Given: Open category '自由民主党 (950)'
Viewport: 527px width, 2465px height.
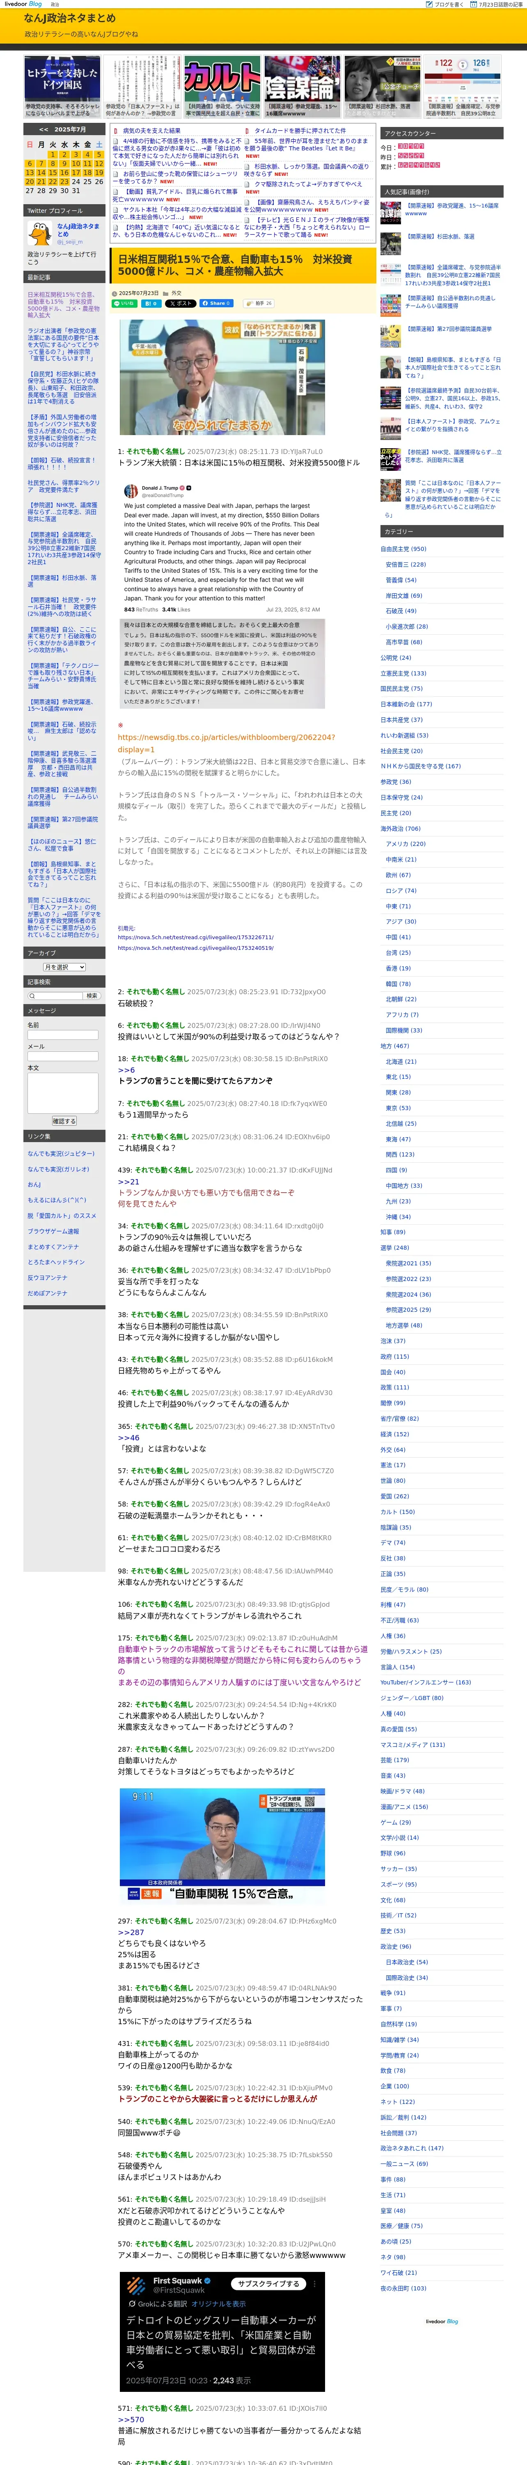Looking at the screenshot, I should [x=403, y=549].
